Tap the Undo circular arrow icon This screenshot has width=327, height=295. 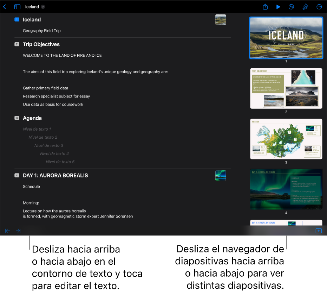point(291,7)
